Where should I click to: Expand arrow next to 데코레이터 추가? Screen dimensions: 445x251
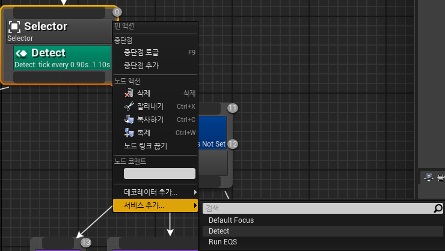[195, 192]
